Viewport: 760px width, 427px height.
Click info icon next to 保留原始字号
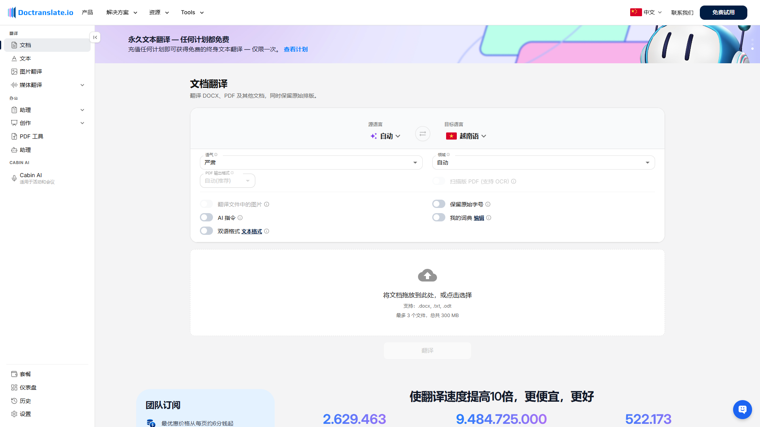pos(488,204)
